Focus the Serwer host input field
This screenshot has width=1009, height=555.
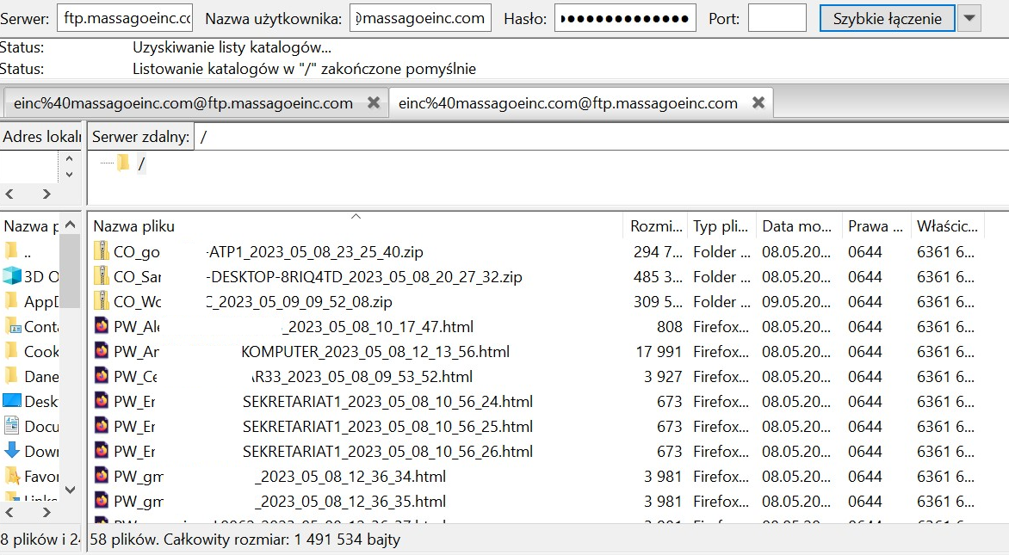tap(126, 19)
